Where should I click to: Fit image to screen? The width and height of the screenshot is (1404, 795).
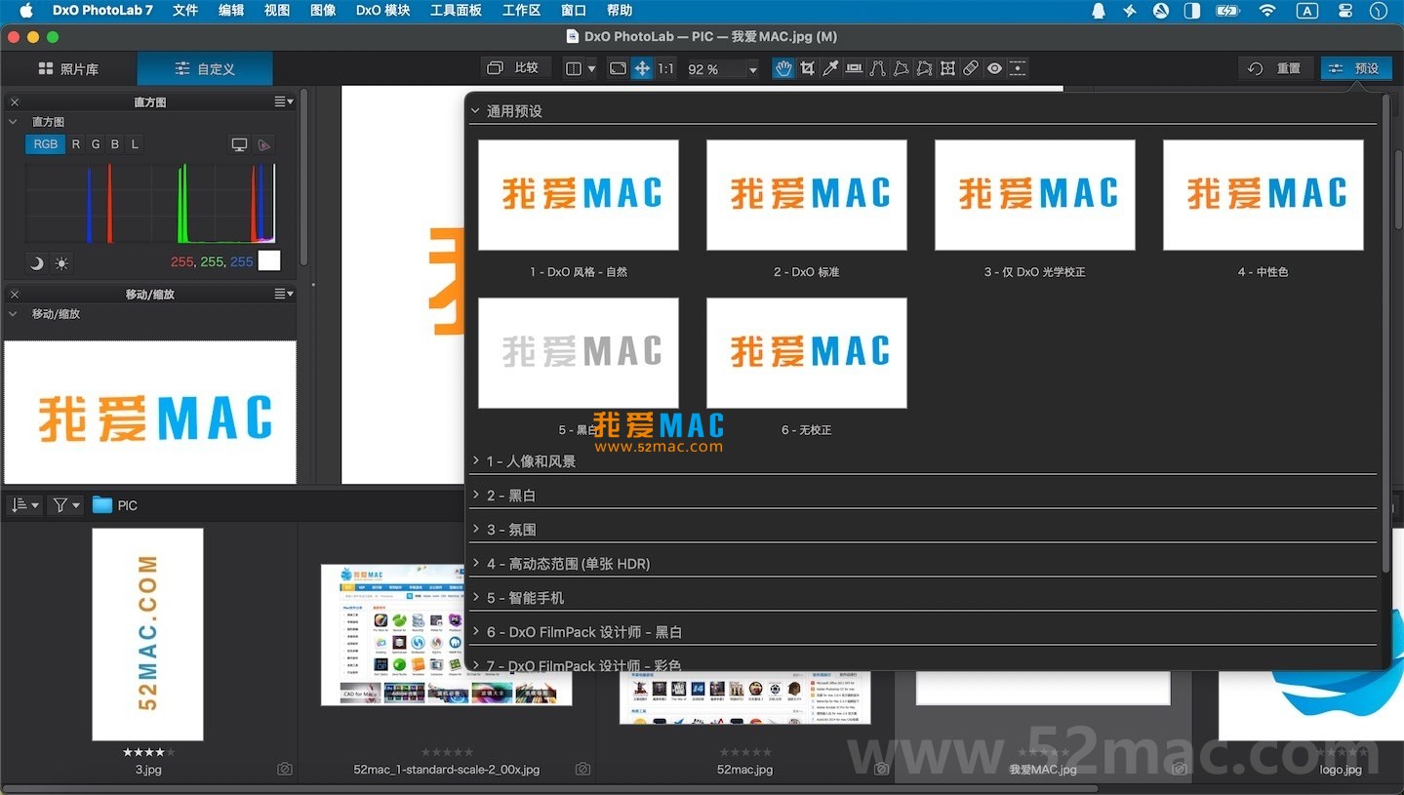(x=618, y=68)
